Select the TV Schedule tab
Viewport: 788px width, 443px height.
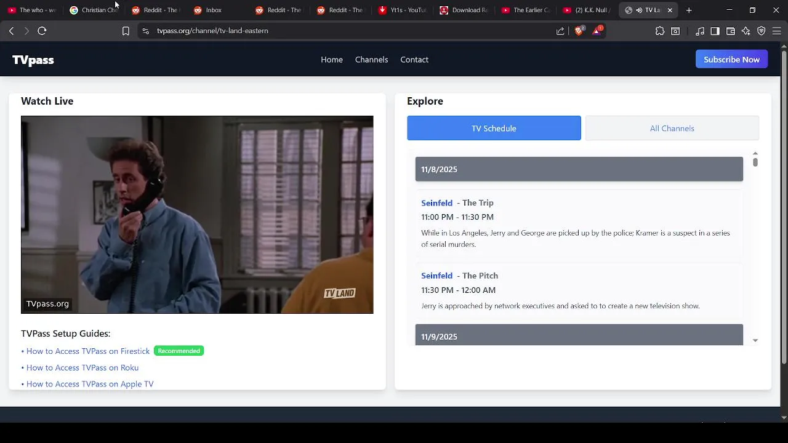click(x=494, y=128)
